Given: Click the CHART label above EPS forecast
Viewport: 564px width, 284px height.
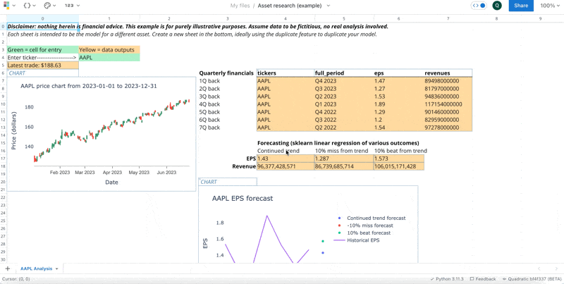Looking at the screenshot, I should (x=209, y=182).
